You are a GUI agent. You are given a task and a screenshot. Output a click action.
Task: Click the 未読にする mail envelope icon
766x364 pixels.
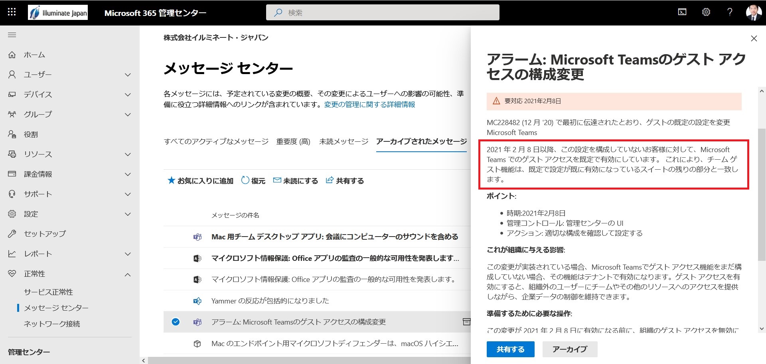coord(277,180)
